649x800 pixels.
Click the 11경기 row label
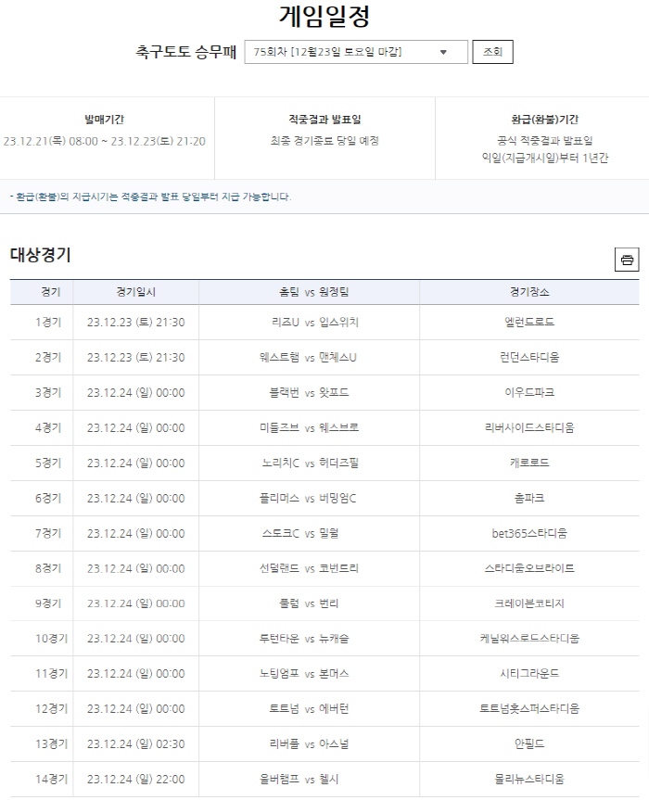point(51,674)
